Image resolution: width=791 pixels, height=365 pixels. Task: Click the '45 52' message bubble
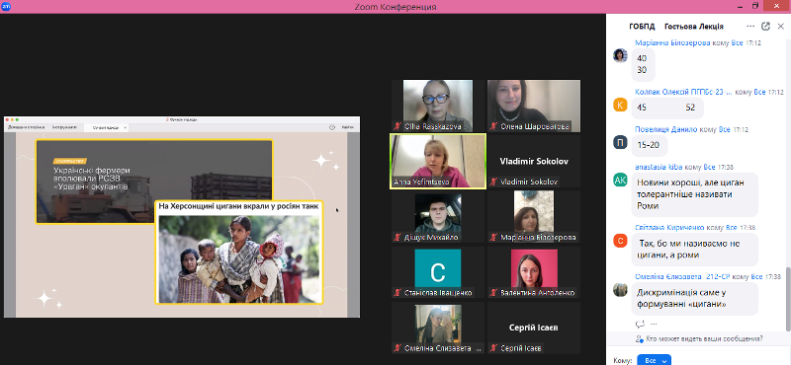point(667,108)
